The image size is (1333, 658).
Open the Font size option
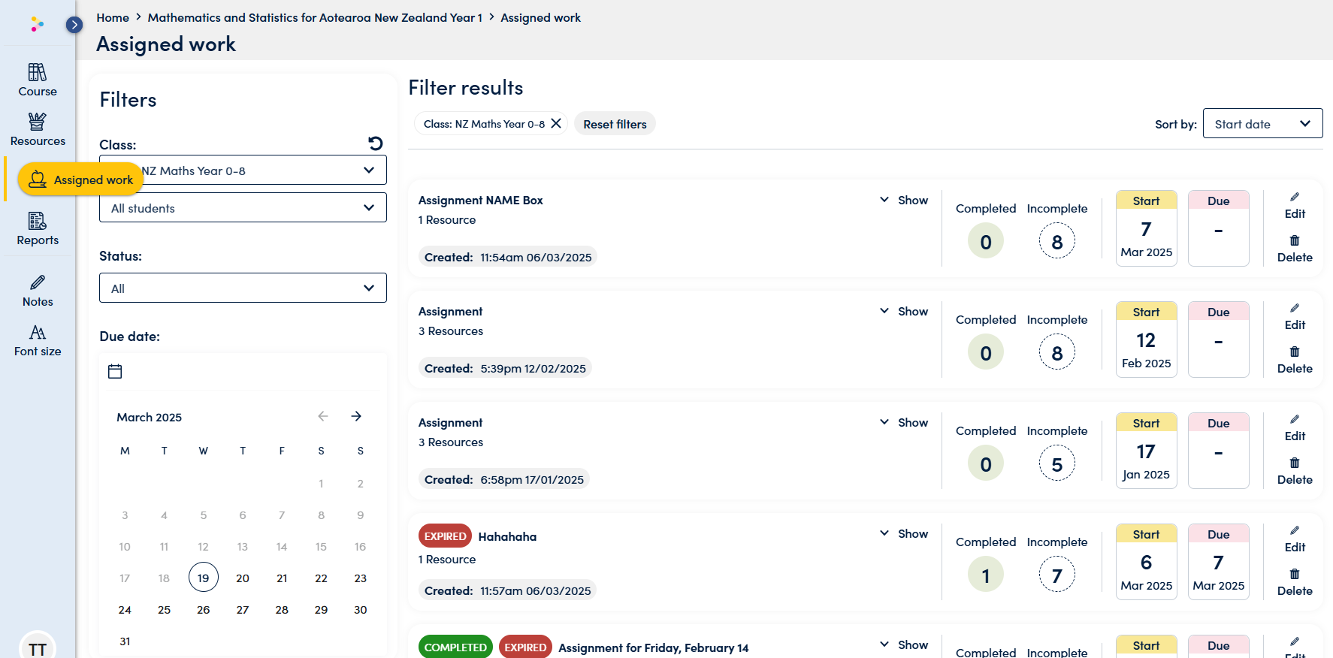pyautogui.click(x=38, y=341)
